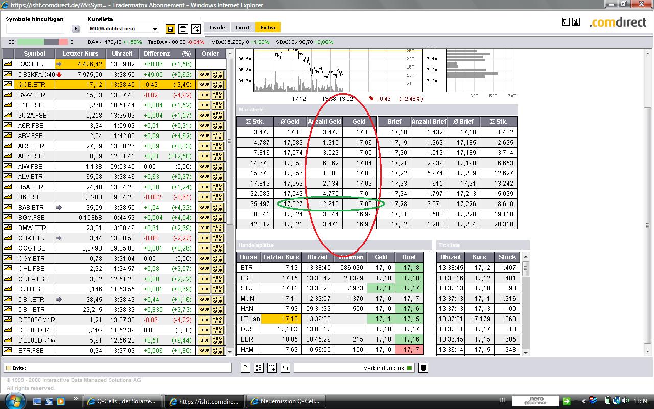Open the Windows Start menu orb
The image size is (654, 409).
[15, 401]
